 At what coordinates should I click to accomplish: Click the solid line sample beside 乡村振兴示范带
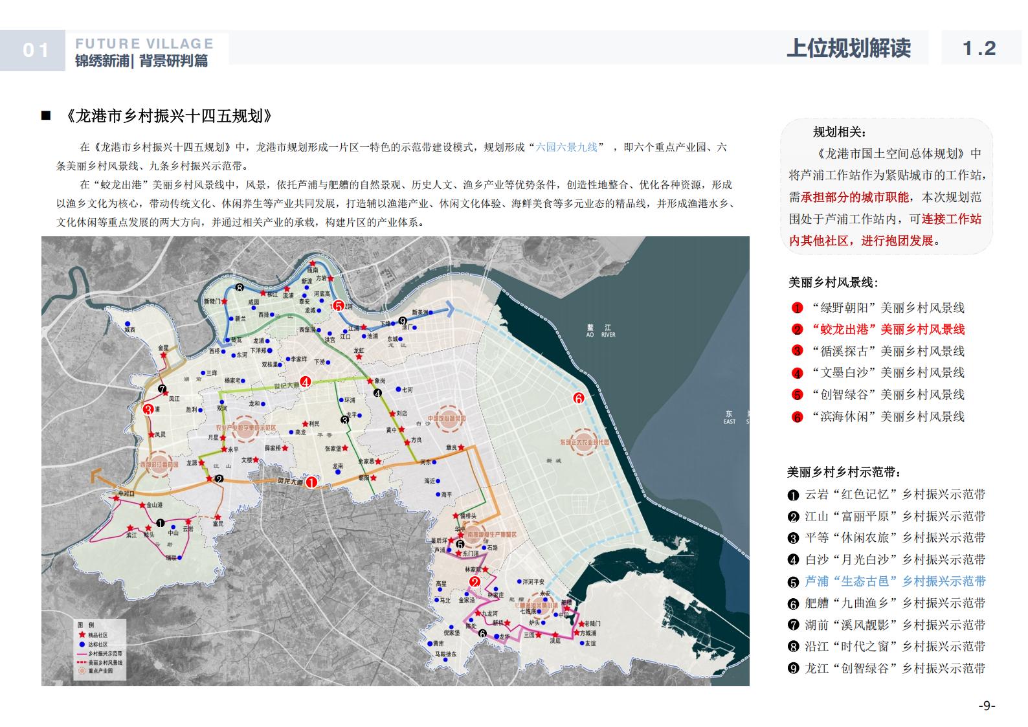(81, 654)
